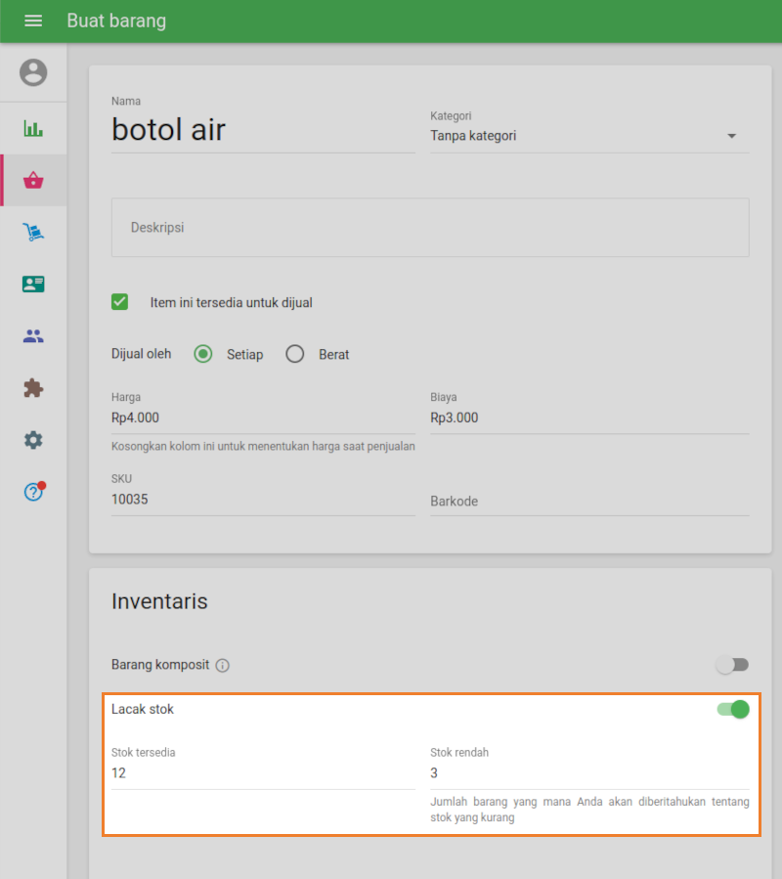Click the Deskripsi text field
Viewport: 782px width, 879px height.
pyautogui.click(x=430, y=228)
